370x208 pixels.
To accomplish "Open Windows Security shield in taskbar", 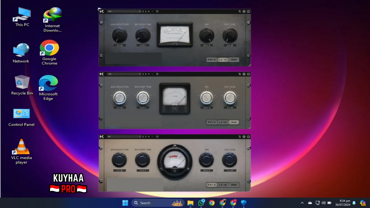I will 244,203.
